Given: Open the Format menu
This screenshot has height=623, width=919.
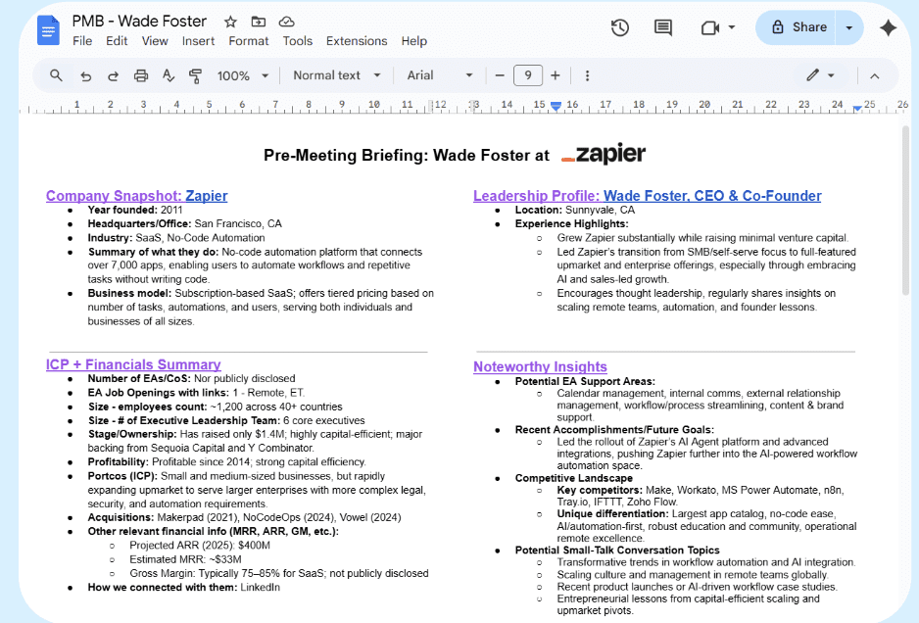Looking at the screenshot, I should click(x=249, y=41).
